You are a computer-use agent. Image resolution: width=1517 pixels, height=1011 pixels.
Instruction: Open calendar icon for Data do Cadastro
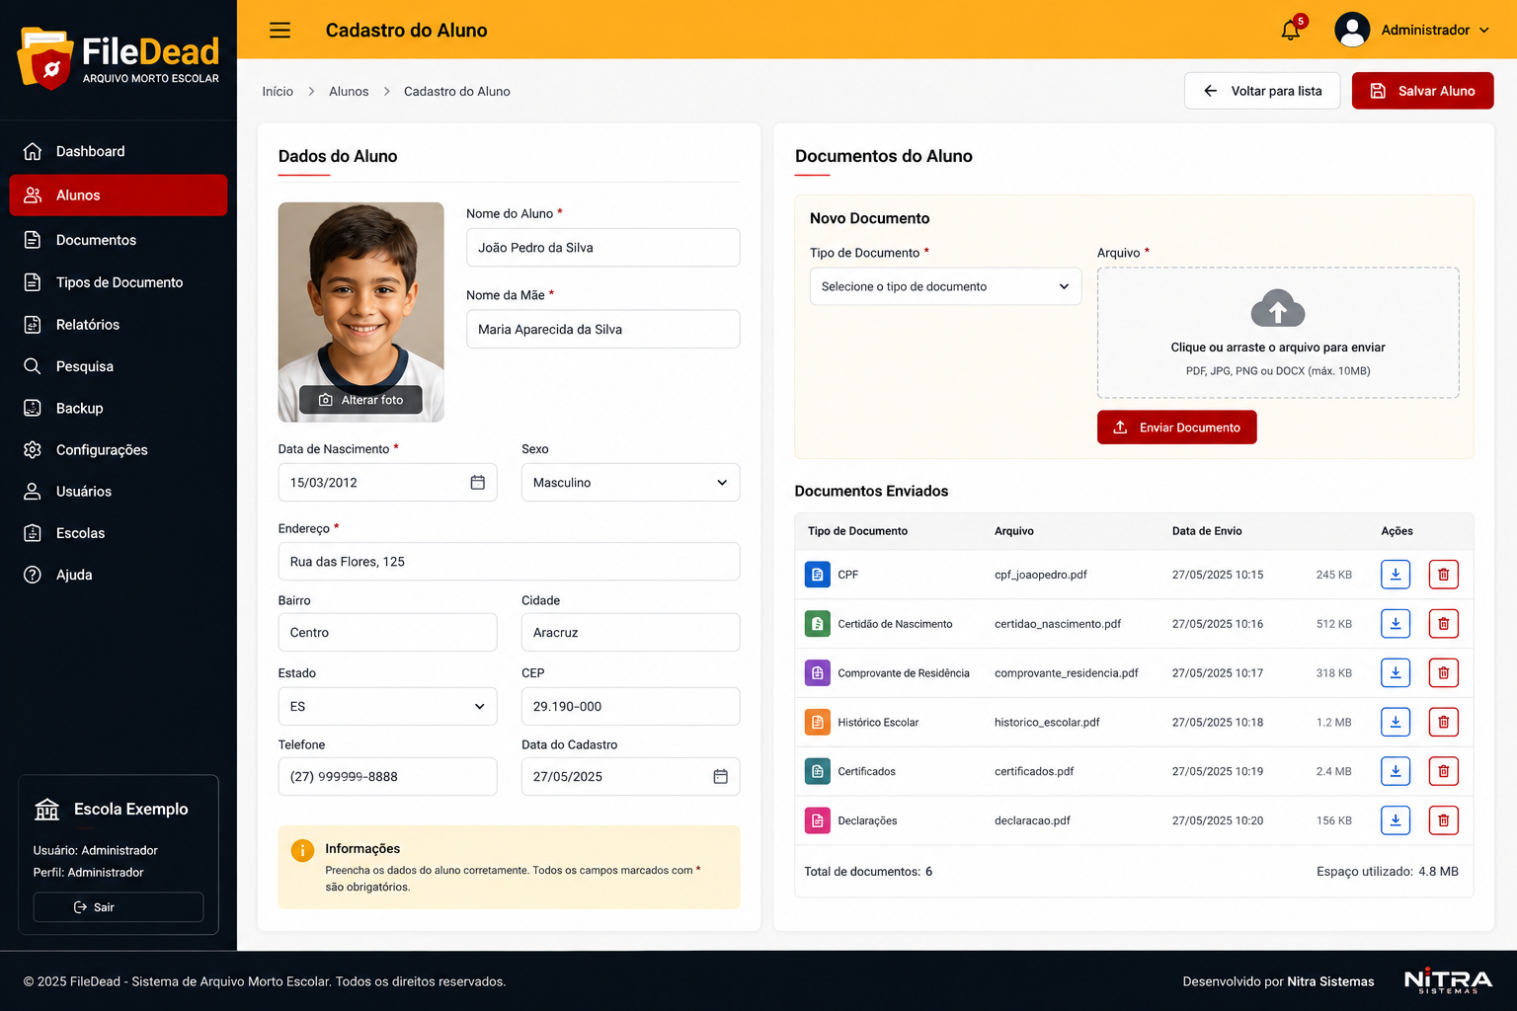[x=721, y=777]
